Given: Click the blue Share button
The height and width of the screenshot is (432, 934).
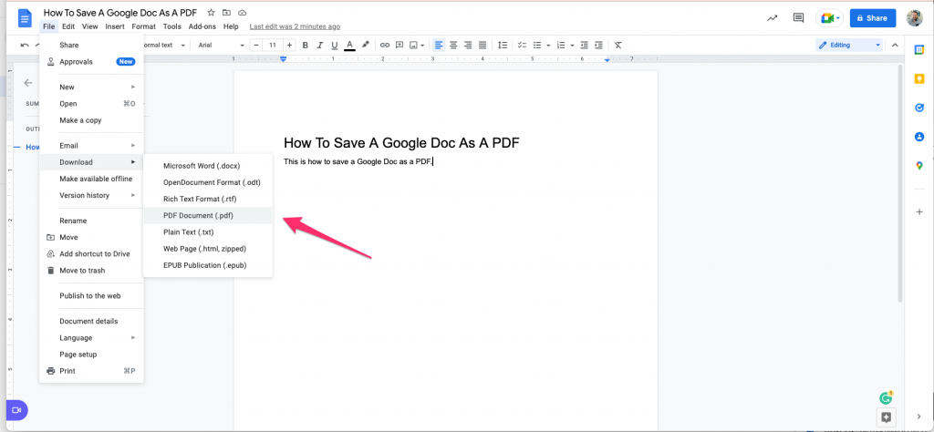Looking at the screenshot, I should coord(872,18).
